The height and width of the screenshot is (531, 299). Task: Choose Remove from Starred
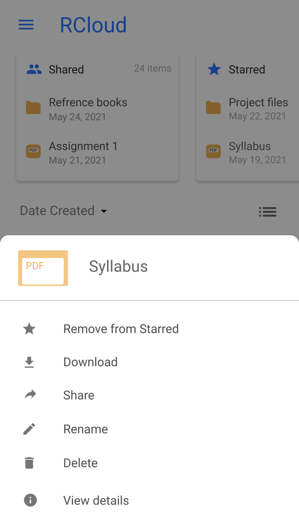tap(121, 329)
